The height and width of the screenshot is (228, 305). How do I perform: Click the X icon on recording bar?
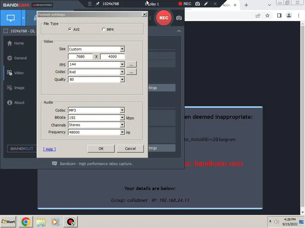(x=215, y=4)
